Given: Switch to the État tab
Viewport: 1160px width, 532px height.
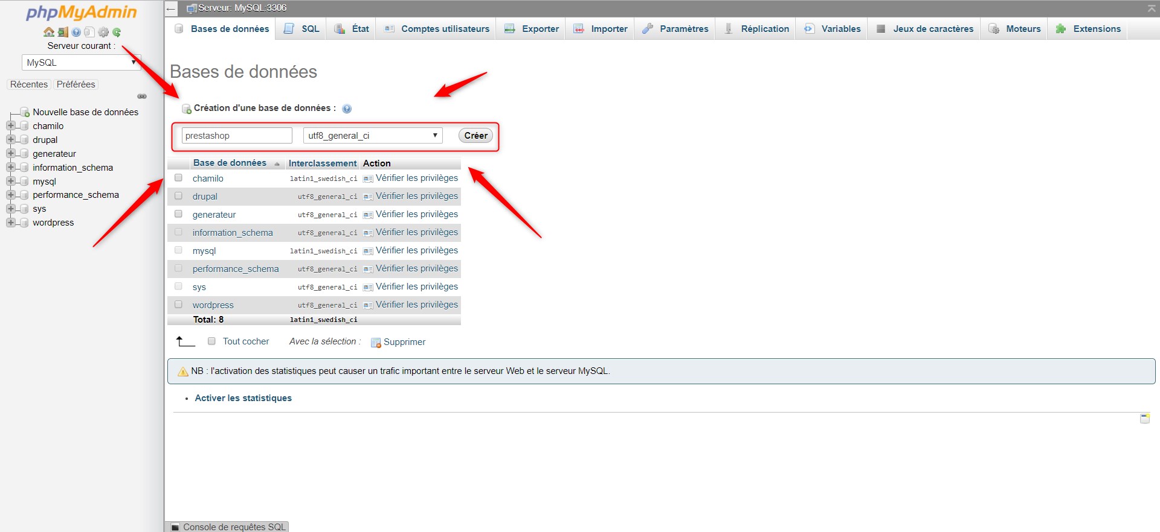Looking at the screenshot, I should [352, 29].
